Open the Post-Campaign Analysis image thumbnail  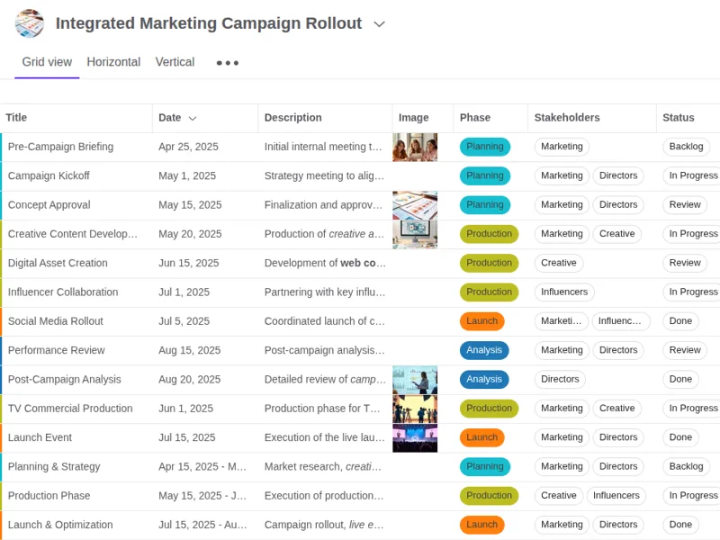415,379
